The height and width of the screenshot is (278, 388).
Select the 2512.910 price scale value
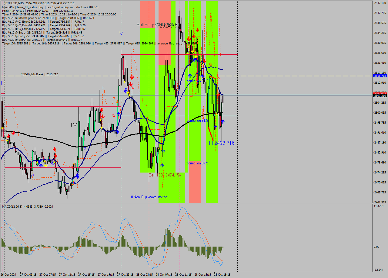click(380, 82)
